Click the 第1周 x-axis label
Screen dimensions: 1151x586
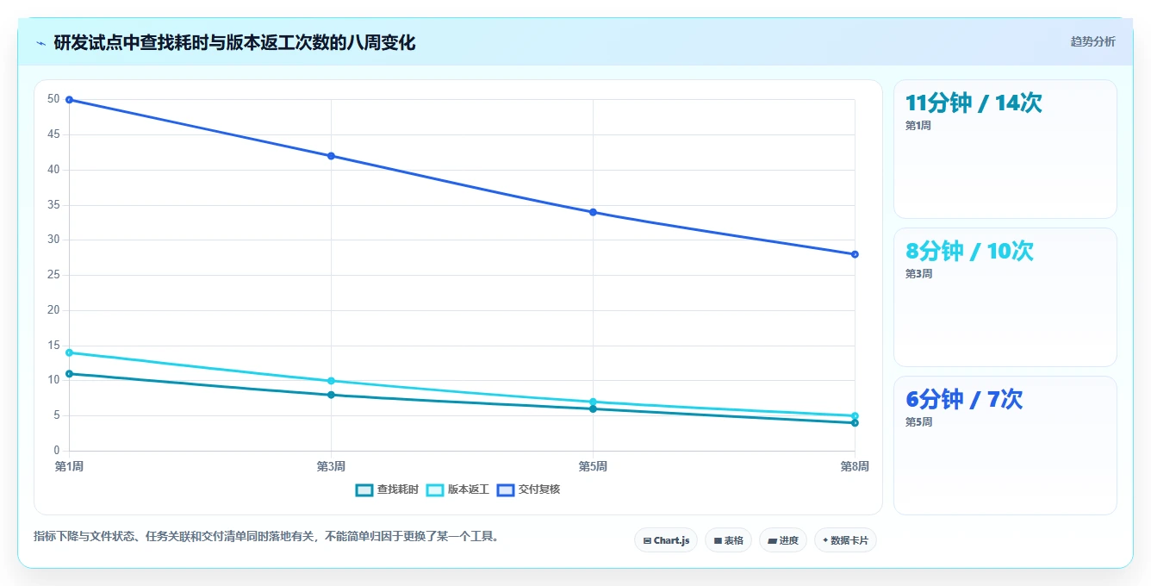pos(69,466)
